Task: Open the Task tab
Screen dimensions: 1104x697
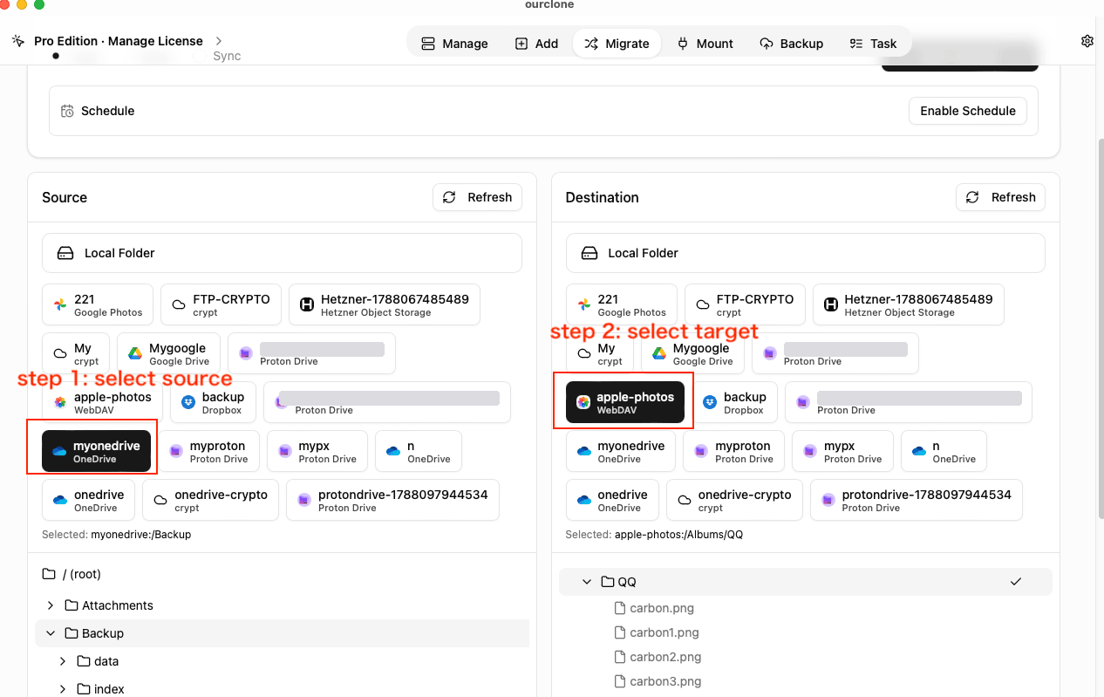Action: [x=873, y=44]
